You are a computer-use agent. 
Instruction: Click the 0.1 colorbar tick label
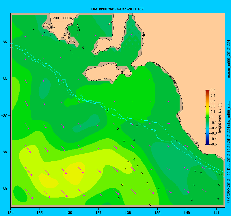pos(213,112)
